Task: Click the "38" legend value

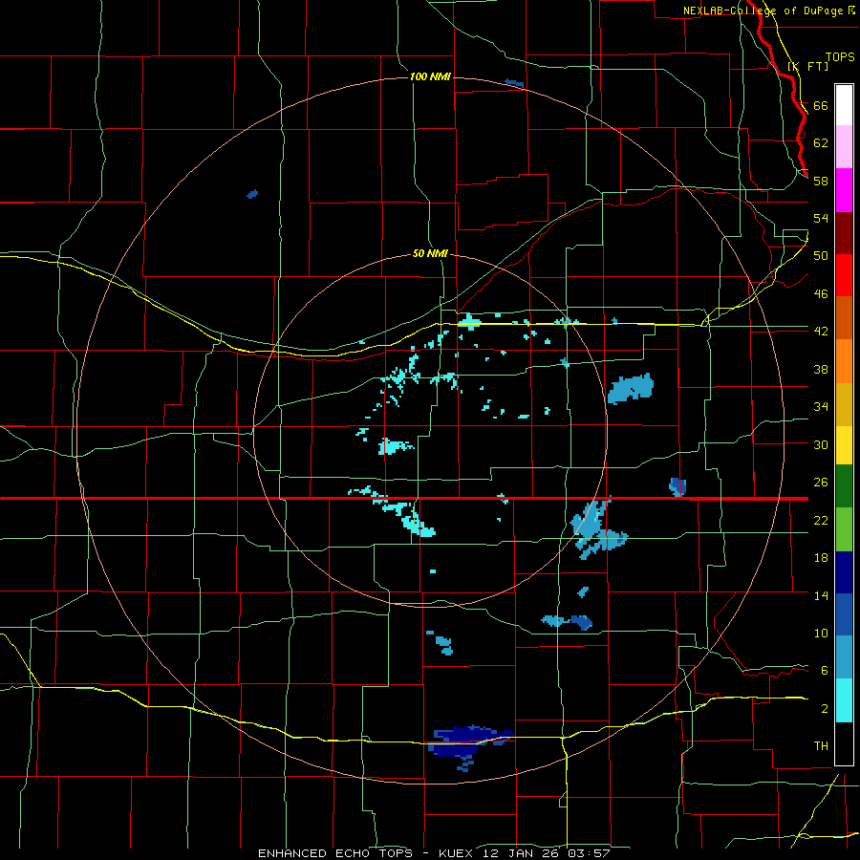Action: pyautogui.click(x=821, y=369)
